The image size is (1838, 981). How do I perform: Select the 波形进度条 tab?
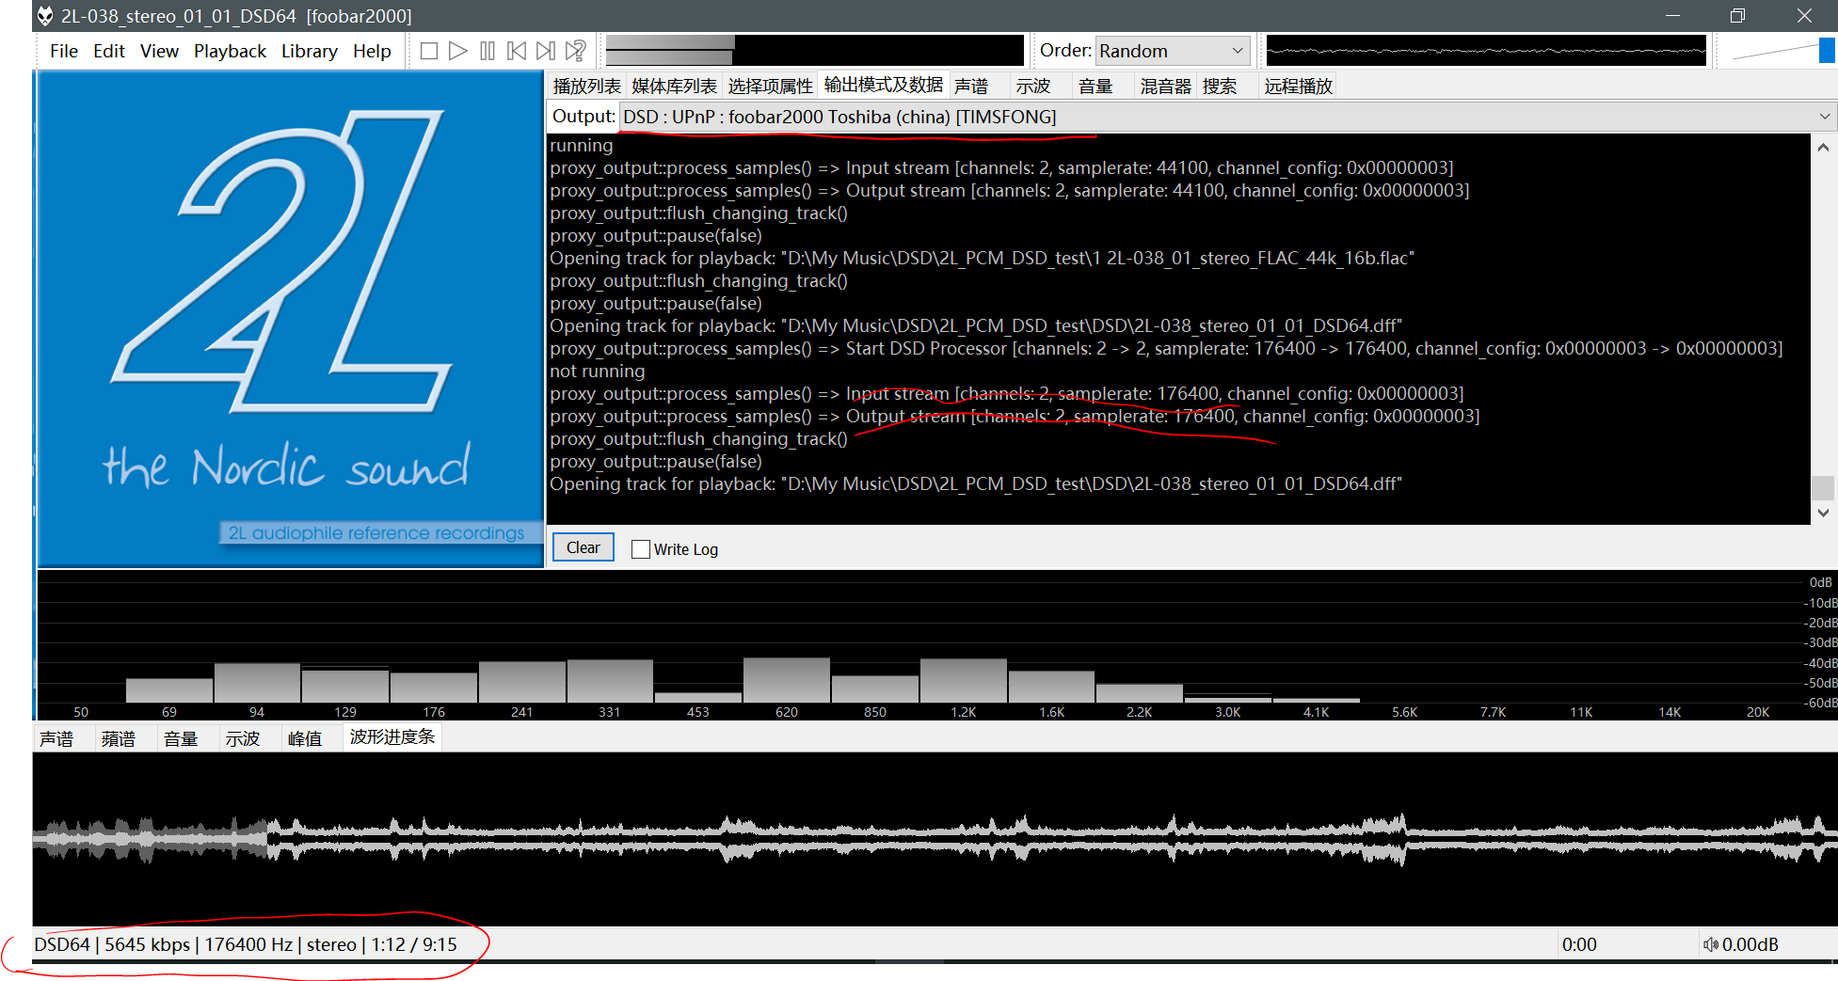click(392, 737)
